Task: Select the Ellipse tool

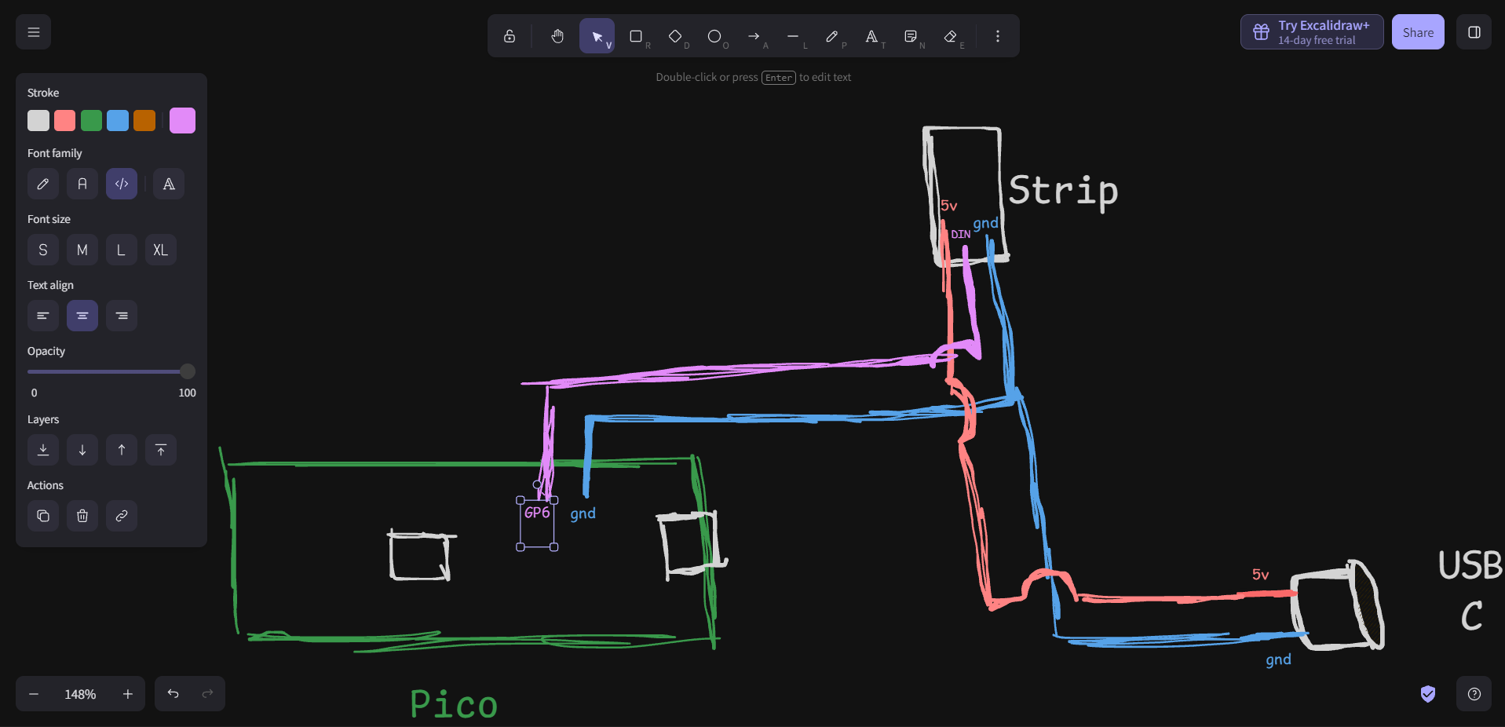Action: click(x=714, y=36)
